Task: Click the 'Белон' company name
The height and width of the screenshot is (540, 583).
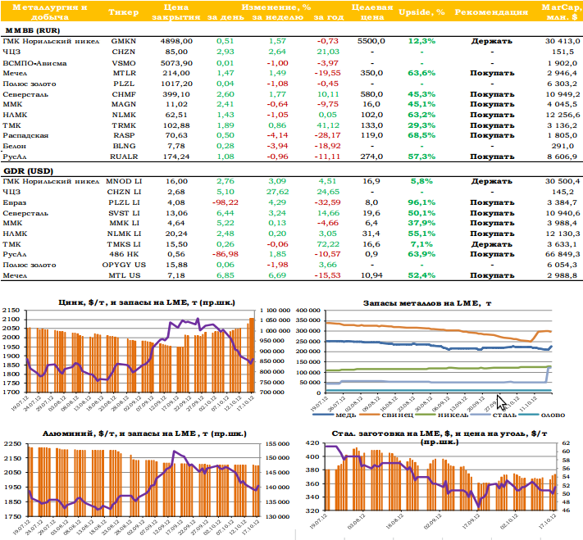Action: point(15,146)
